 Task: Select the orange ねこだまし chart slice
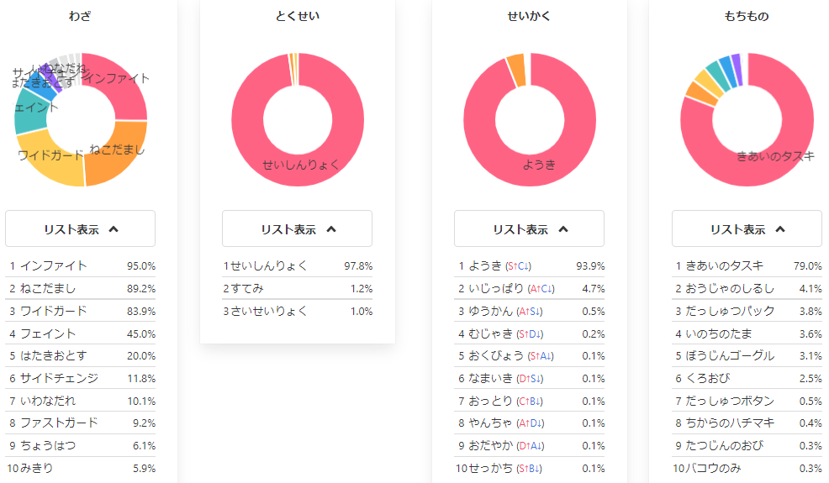(x=116, y=153)
